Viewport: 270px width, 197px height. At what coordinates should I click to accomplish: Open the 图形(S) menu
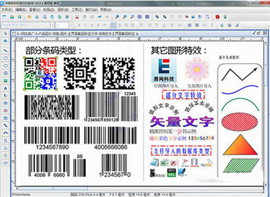pyautogui.click(x=63, y=10)
